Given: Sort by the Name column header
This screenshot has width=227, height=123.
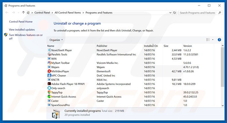Looking at the screenshot, I should click(x=51, y=46).
